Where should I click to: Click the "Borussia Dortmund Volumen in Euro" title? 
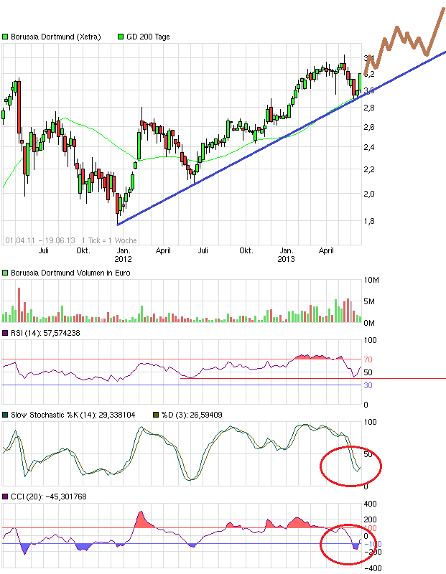(x=70, y=273)
